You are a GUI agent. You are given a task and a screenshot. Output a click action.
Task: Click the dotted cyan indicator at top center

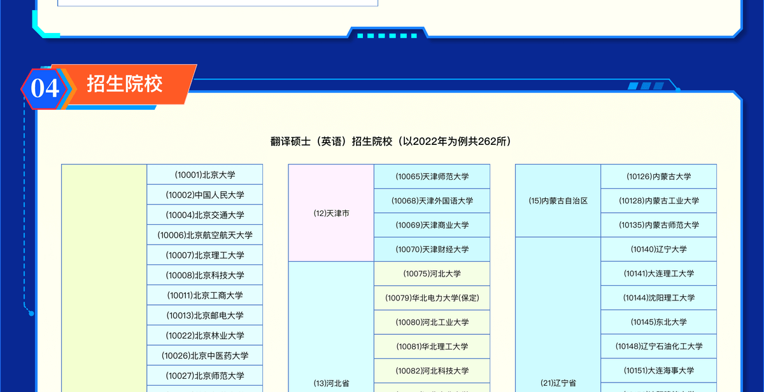[386, 36]
